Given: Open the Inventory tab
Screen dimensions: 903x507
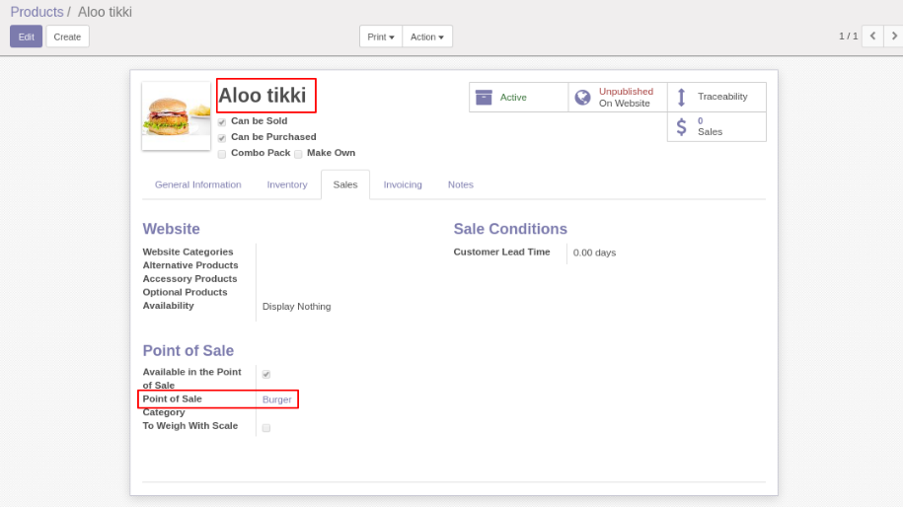Looking at the screenshot, I should [287, 184].
